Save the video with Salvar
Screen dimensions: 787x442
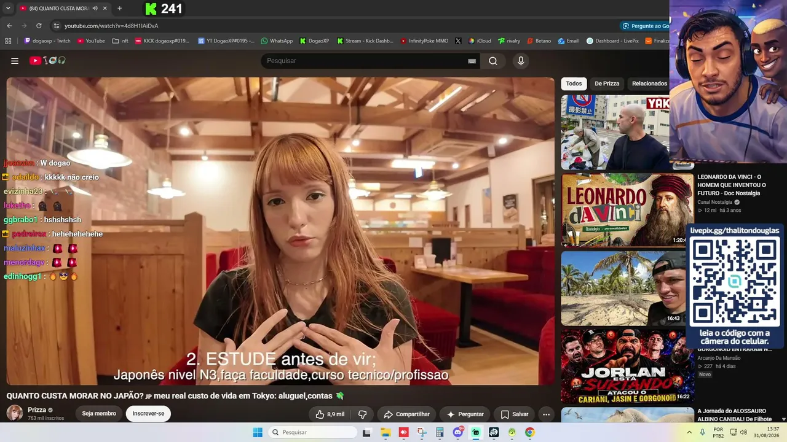(x=514, y=414)
